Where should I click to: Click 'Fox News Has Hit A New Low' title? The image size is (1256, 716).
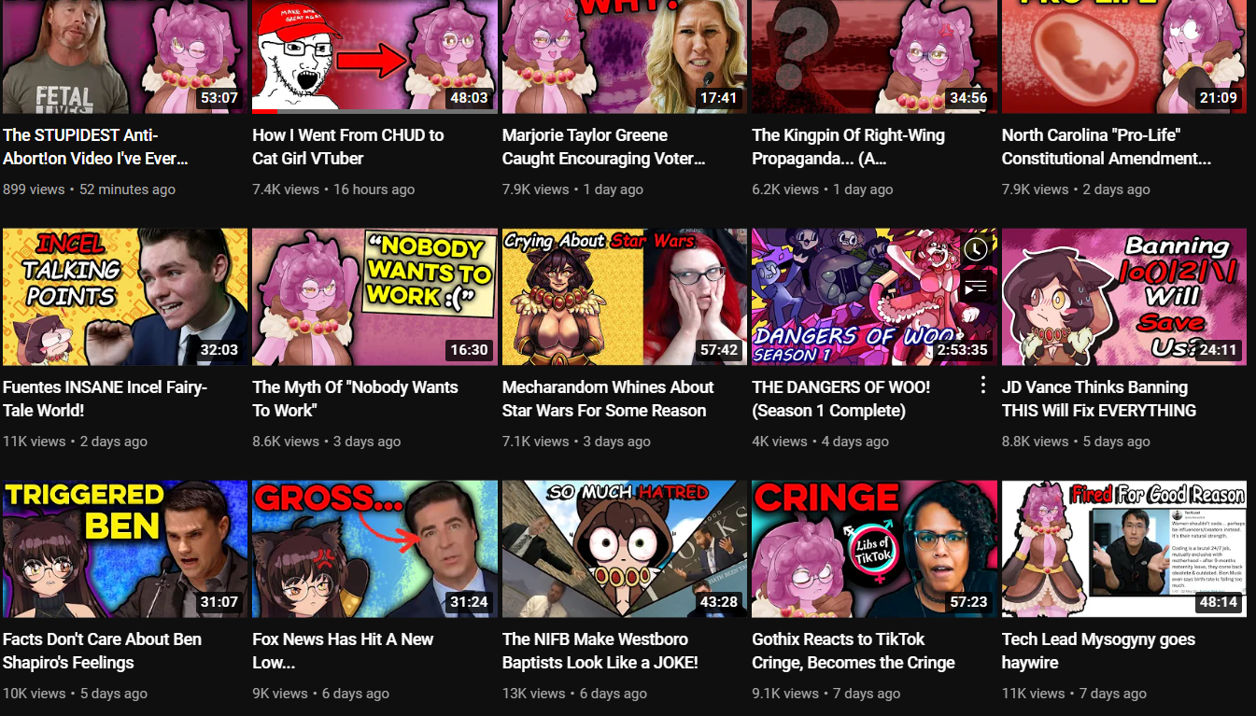pyautogui.click(x=343, y=651)
